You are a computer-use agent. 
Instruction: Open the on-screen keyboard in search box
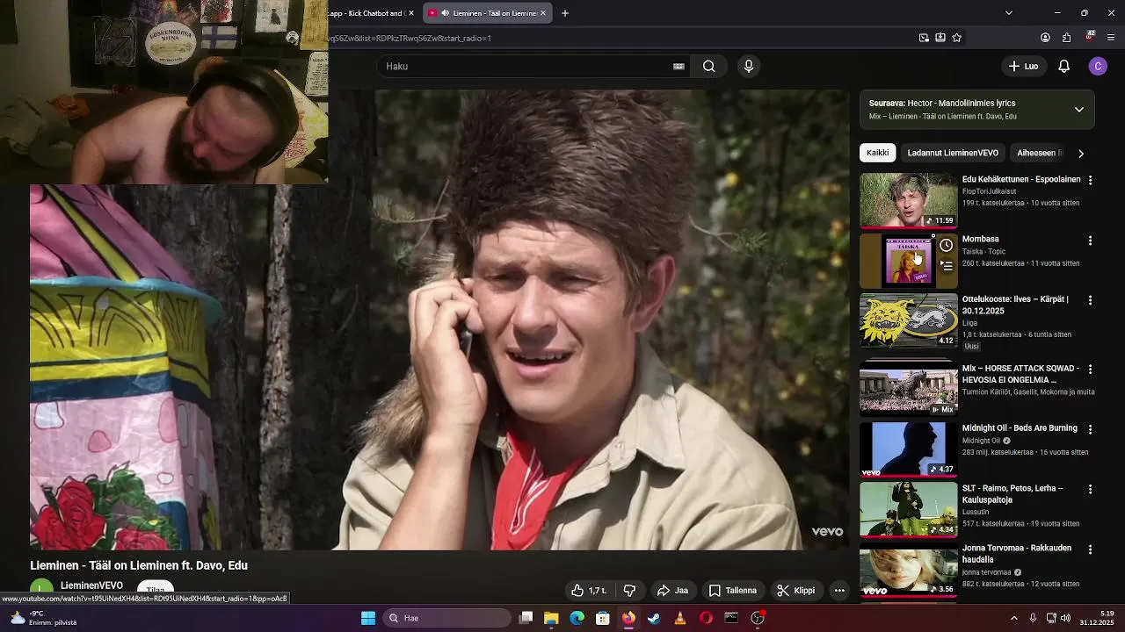pyautogui.click(x=679, y=66)
